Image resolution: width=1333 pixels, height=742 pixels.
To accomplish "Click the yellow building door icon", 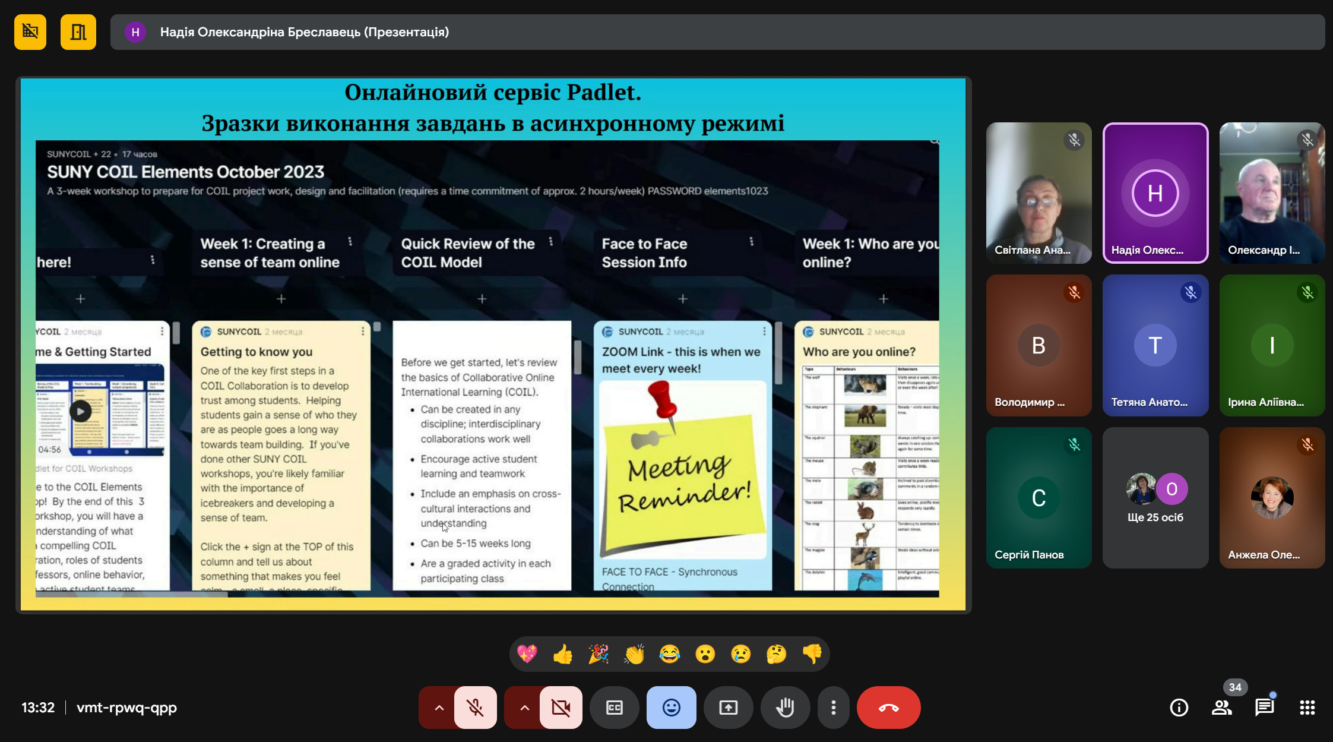I will [78, 32].
